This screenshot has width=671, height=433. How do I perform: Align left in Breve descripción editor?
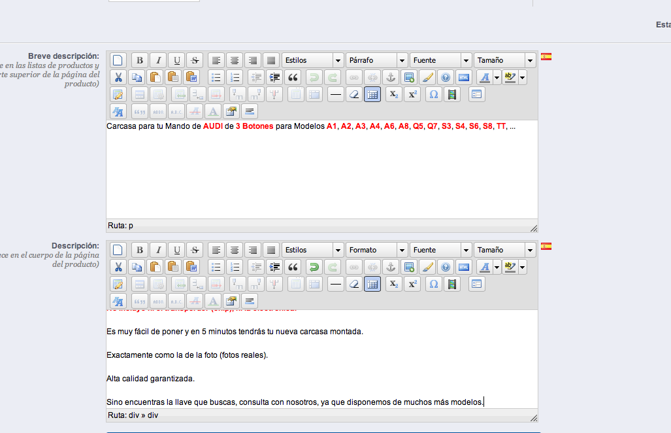(216, 60)
